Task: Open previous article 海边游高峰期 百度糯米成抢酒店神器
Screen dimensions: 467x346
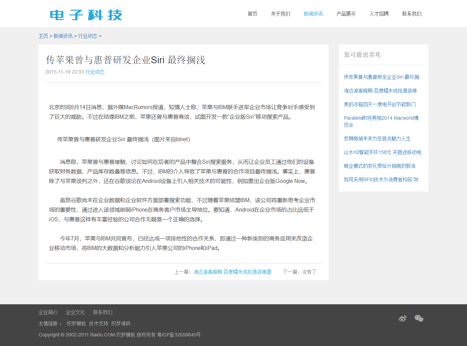Action: pos(232,272)
